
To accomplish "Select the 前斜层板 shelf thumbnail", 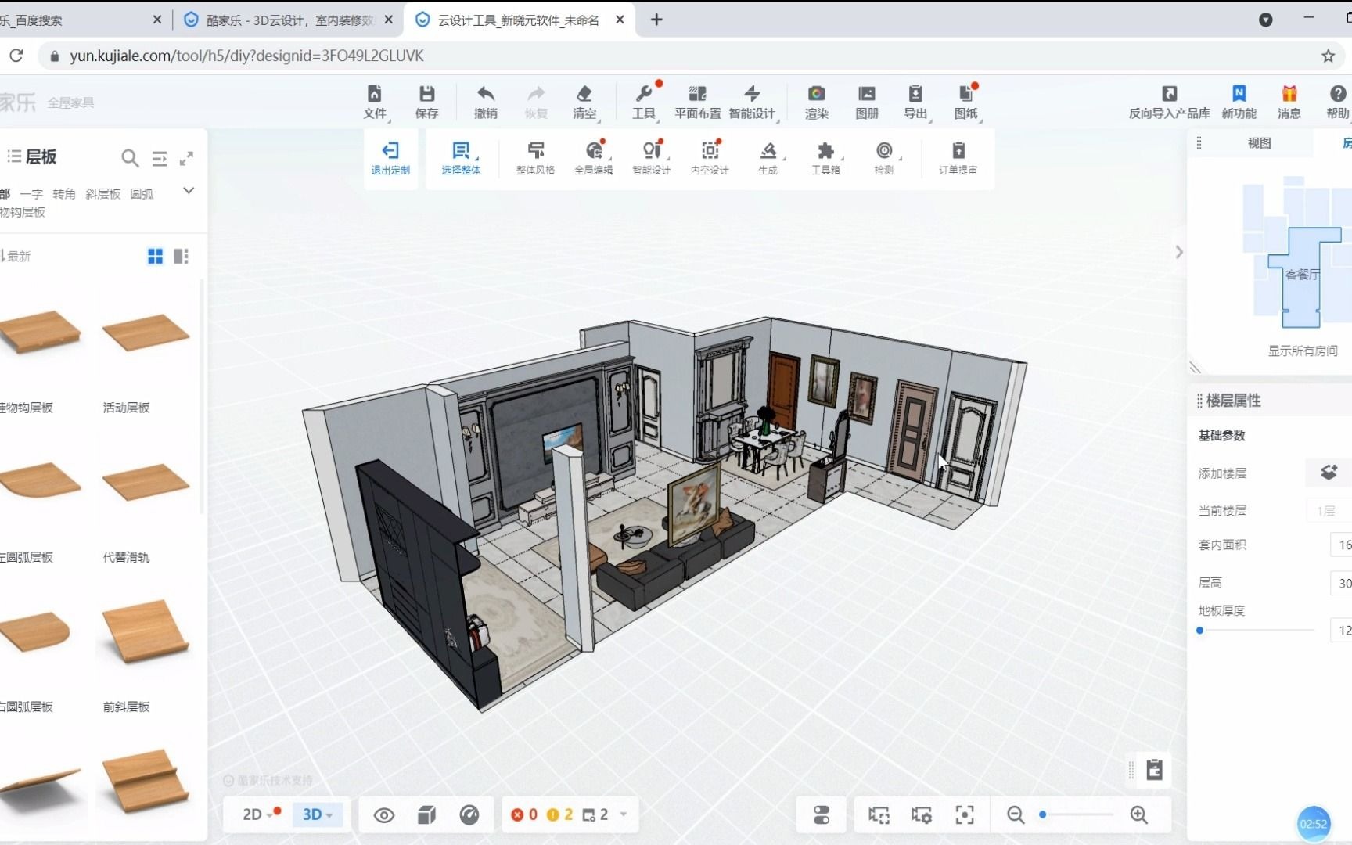I will (146, 633).
